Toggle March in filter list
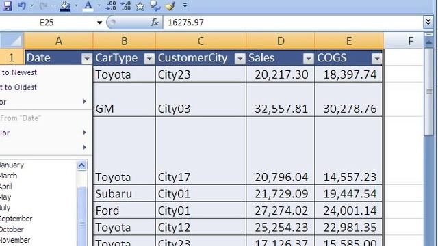The image size is (438, 246). point(8,176)
